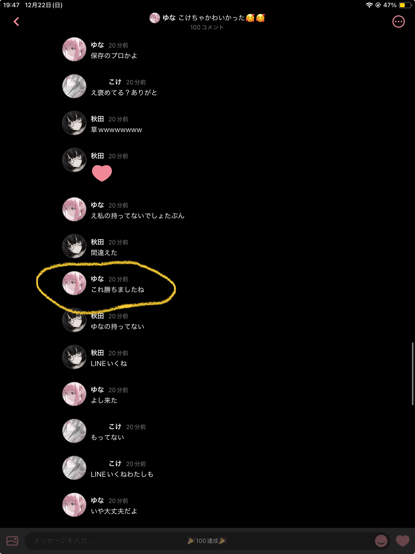Open 秋田's avatar beside 草wwwwwwwww

pyautogui.click(x=74, y=123)
